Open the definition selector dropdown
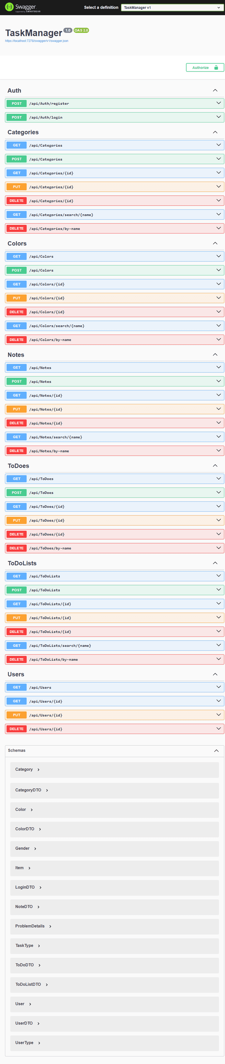The height and width of the screenshot is (1064, 225). coord(172,8)
